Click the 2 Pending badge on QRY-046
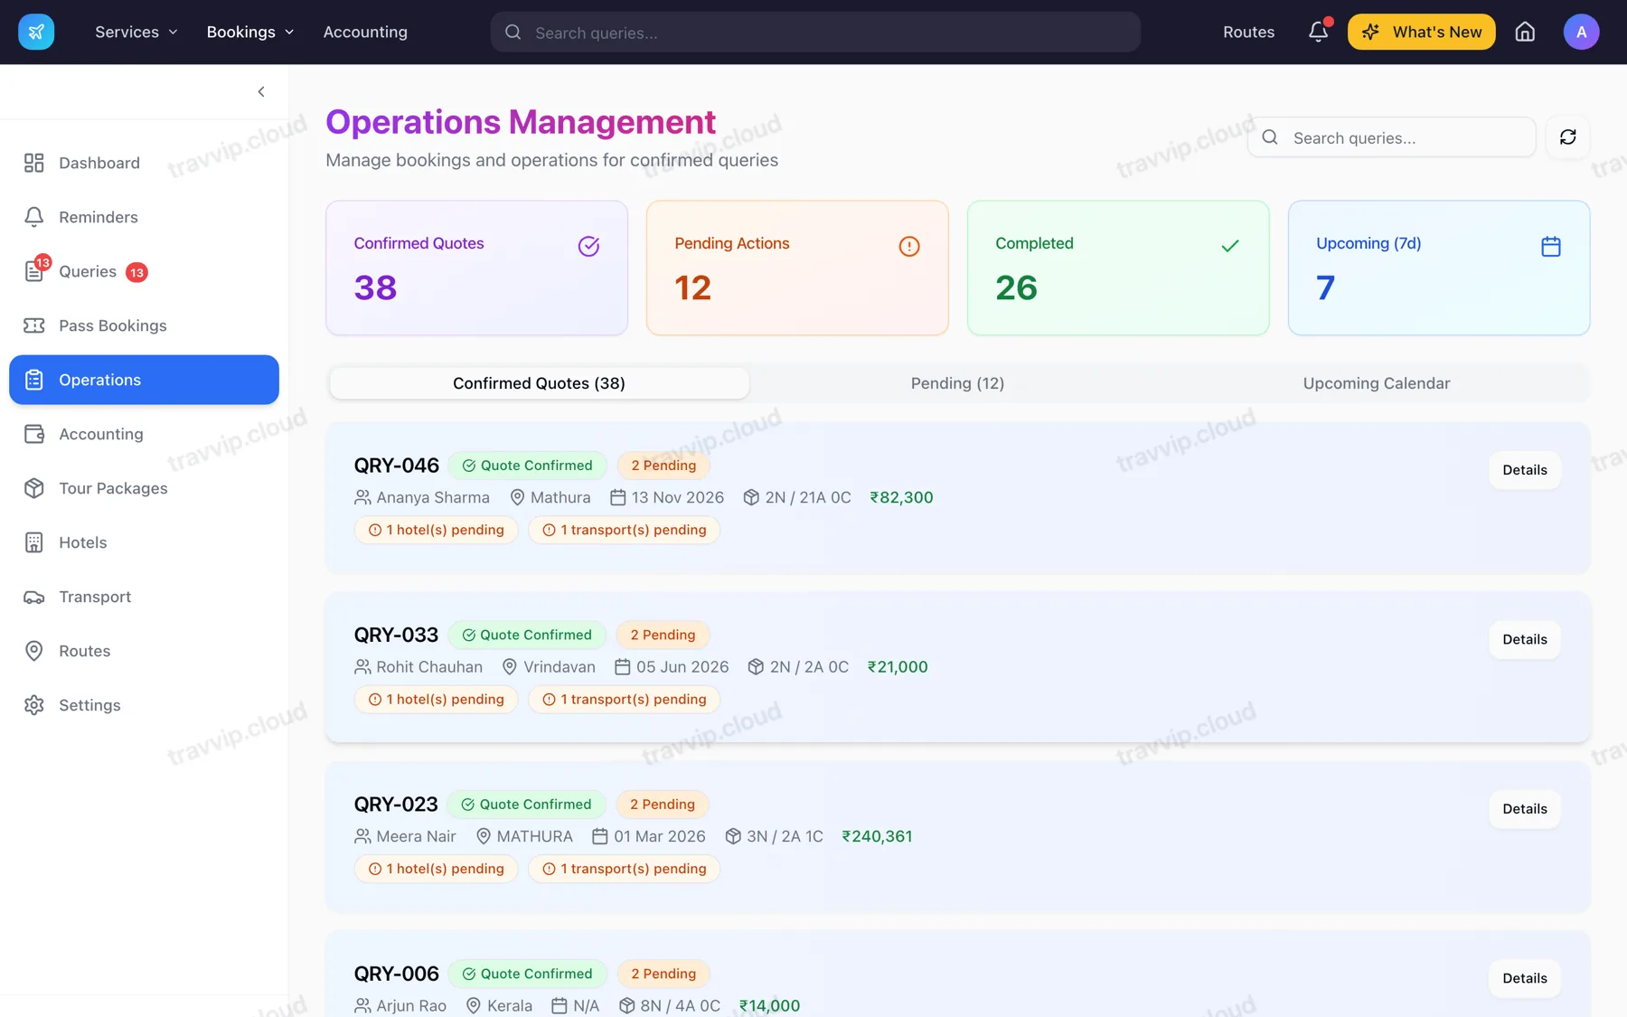 coord(663,466)
